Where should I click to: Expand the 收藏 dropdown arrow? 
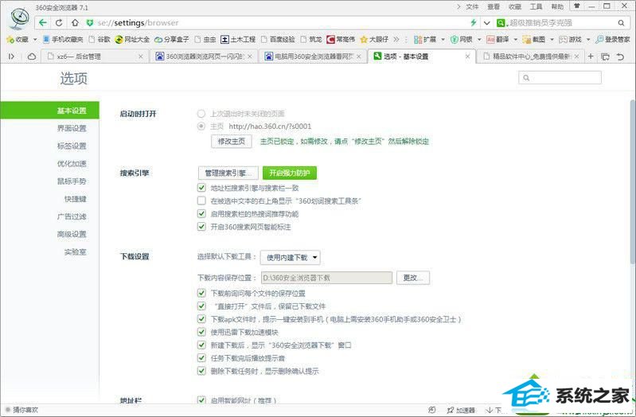[x=35, y=39]
